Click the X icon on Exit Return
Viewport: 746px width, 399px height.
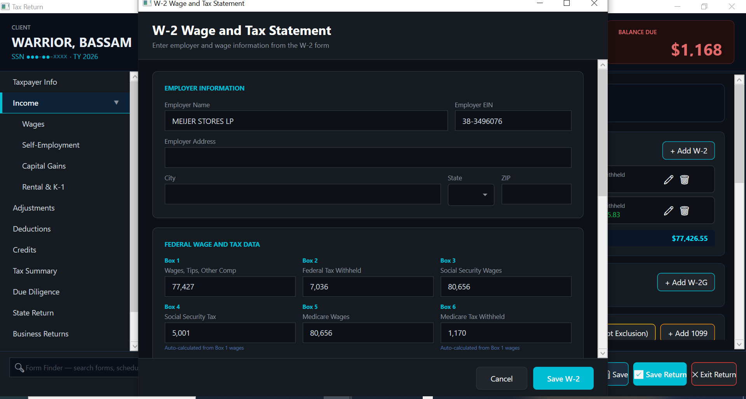pyautogui.click(x=695, y=375)
